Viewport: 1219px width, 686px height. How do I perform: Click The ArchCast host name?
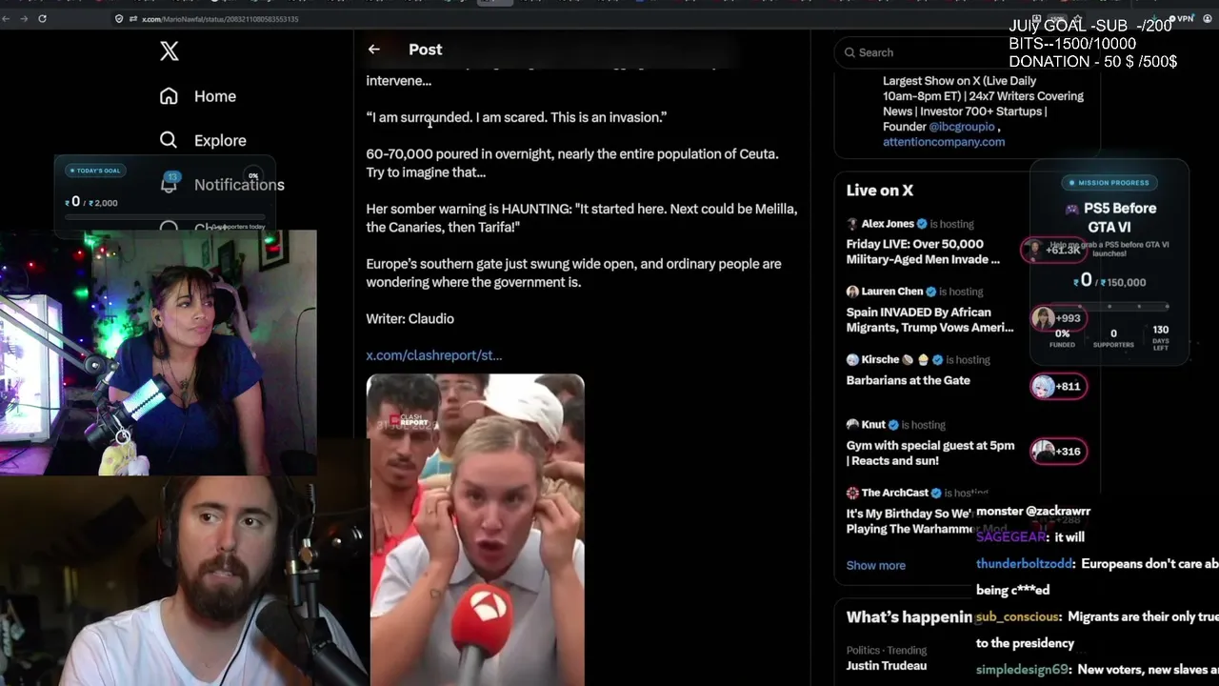click(895, 493)
